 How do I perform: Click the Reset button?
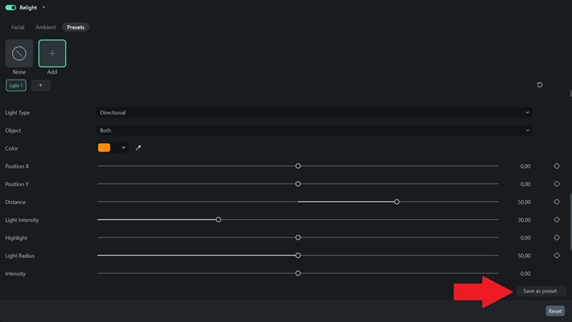tap(556, 311)
